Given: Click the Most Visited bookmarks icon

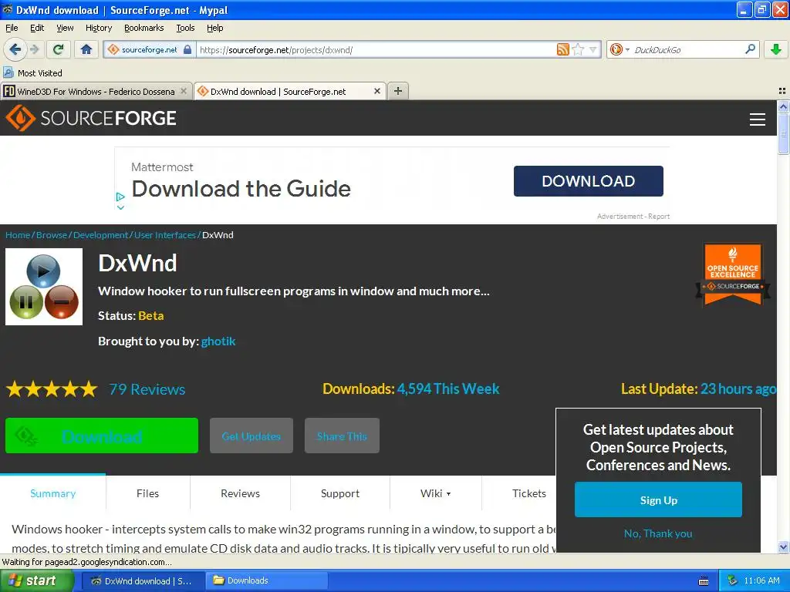Looking at the screenshot, I should click(8, 73).
